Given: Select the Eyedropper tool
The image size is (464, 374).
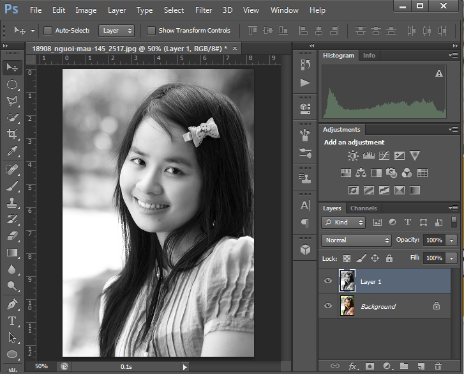Looking at the screenshot, I should 11,152.
